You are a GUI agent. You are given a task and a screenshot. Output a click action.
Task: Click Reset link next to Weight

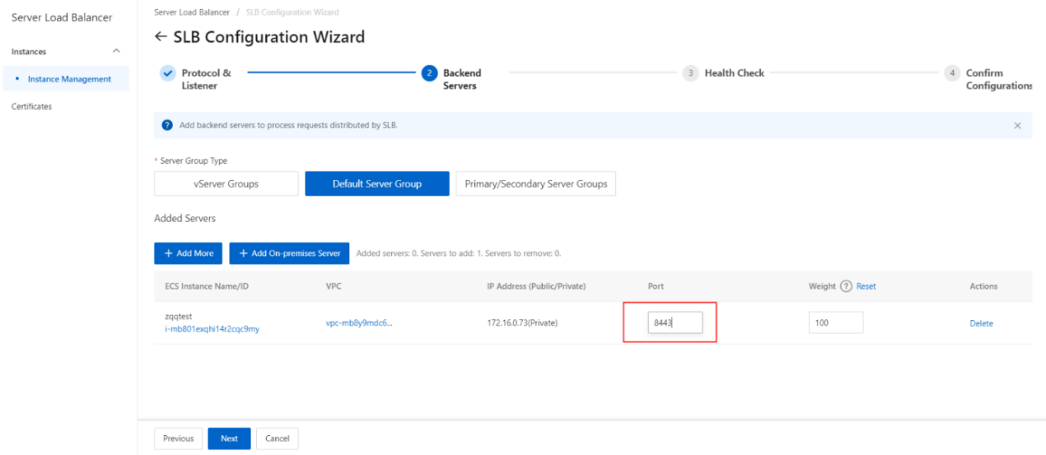point(866,286)
